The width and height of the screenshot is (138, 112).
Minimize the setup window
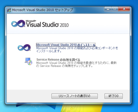point(108,9)
